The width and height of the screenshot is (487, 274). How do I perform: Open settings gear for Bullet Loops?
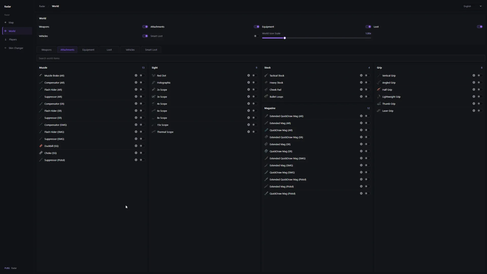click(x=361, y=97)
